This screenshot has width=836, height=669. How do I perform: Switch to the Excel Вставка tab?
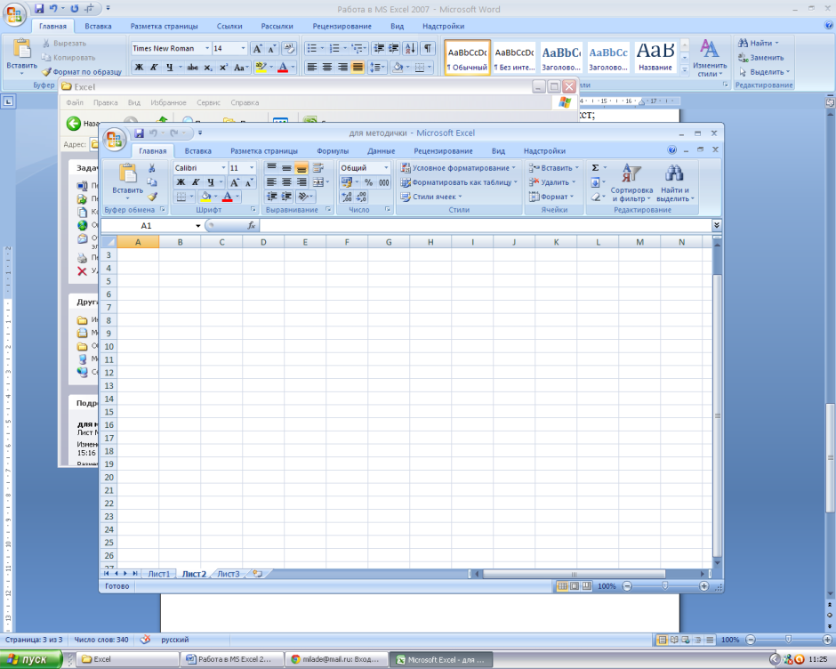(197, 151)
